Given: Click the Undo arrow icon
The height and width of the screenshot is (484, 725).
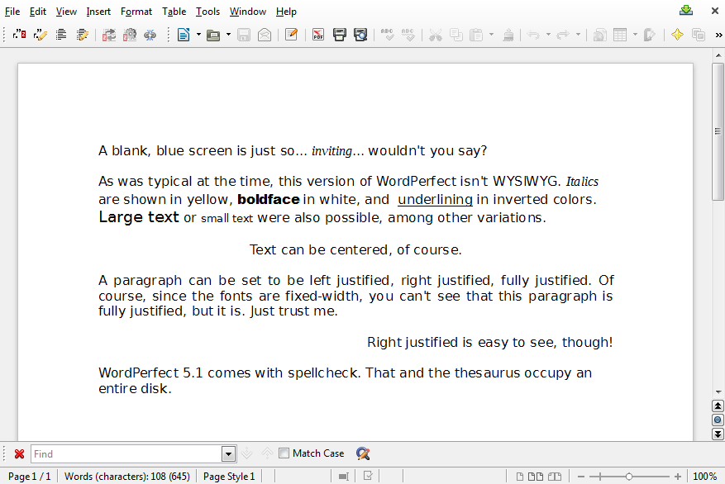Looking at the screenshot, I should (x=533, y=35).
